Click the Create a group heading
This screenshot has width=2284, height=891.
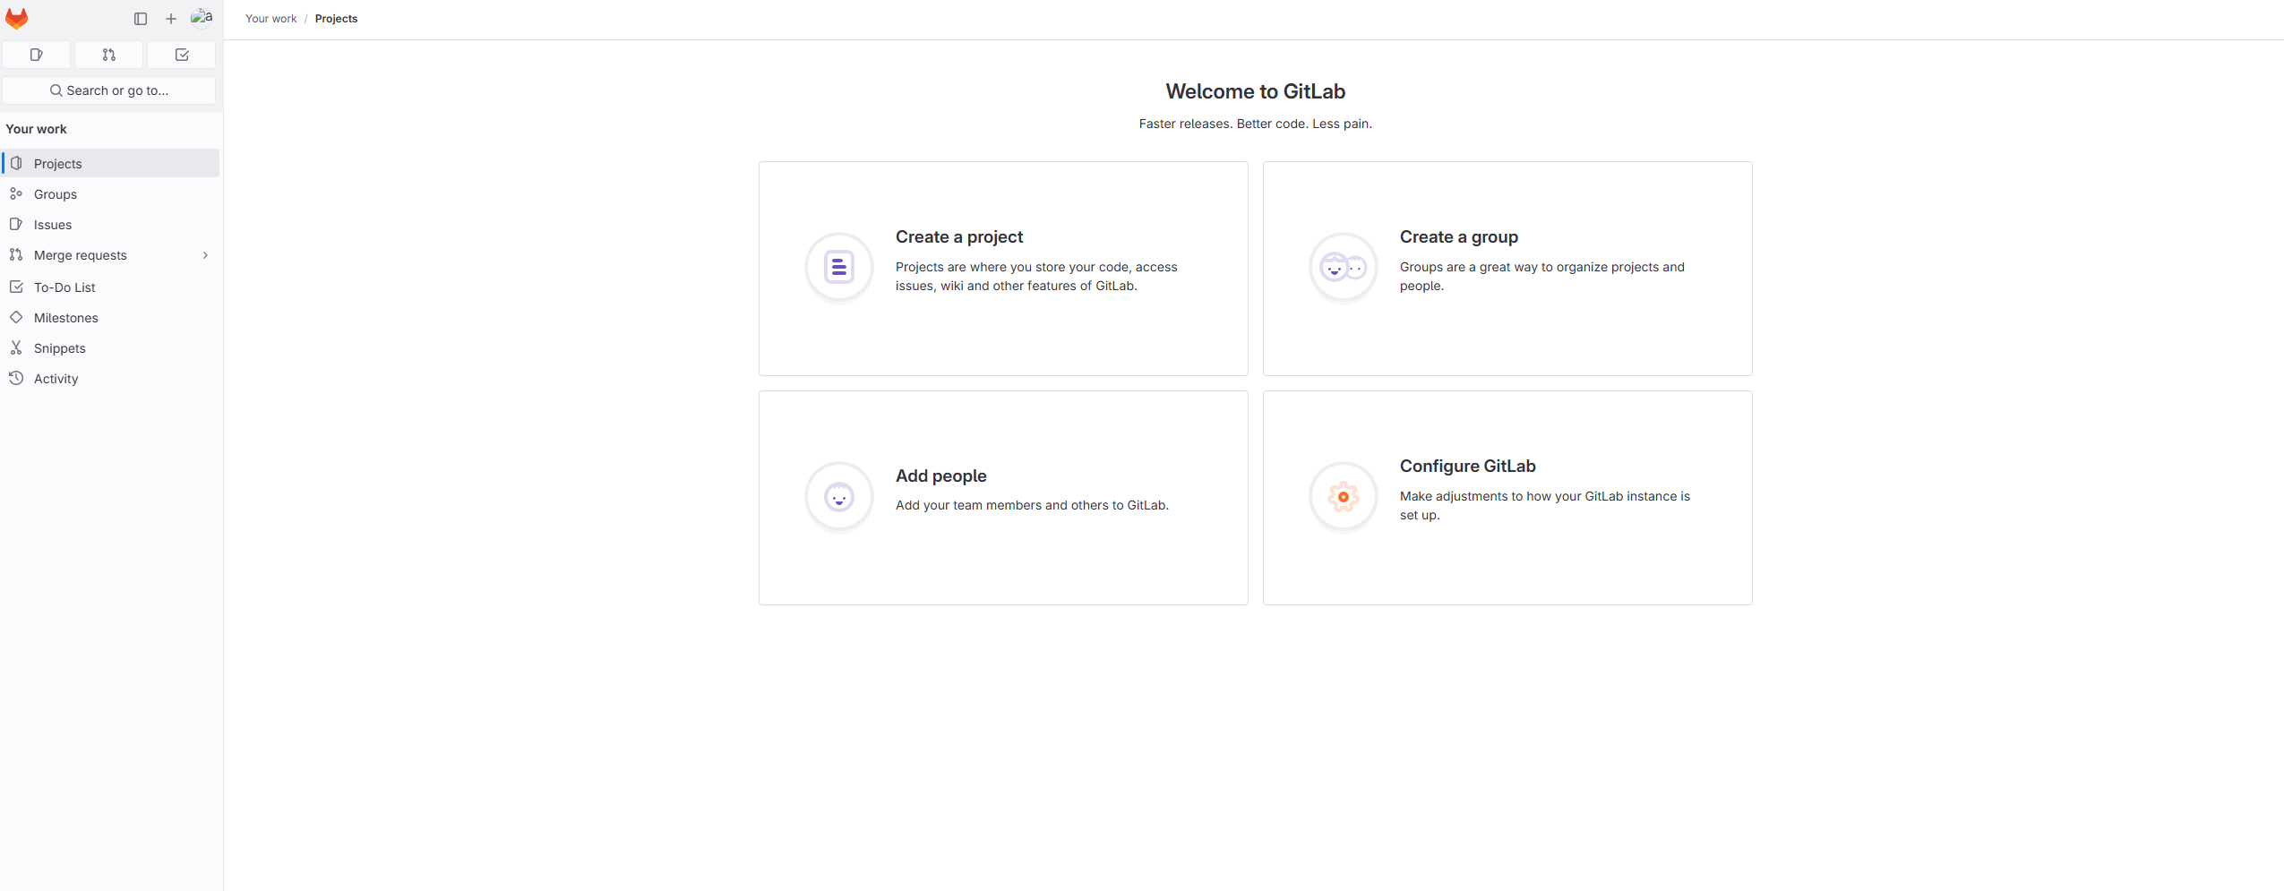pos(1458,236)
